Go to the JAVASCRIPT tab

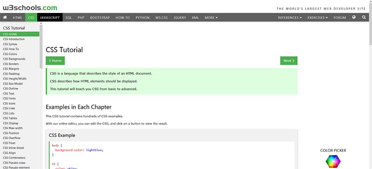click(x=50, y=18)
